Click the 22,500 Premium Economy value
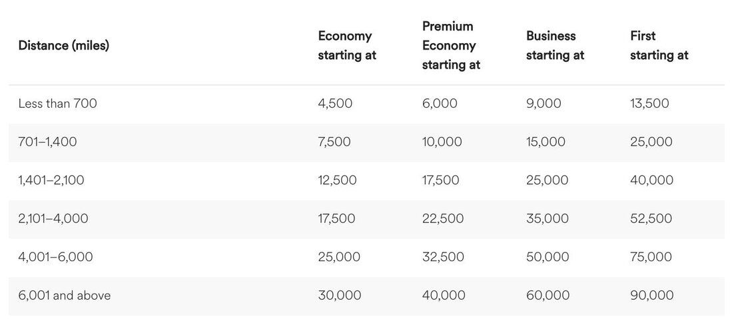Viewport: 736px width, 323px height. [x=443, y=219]
